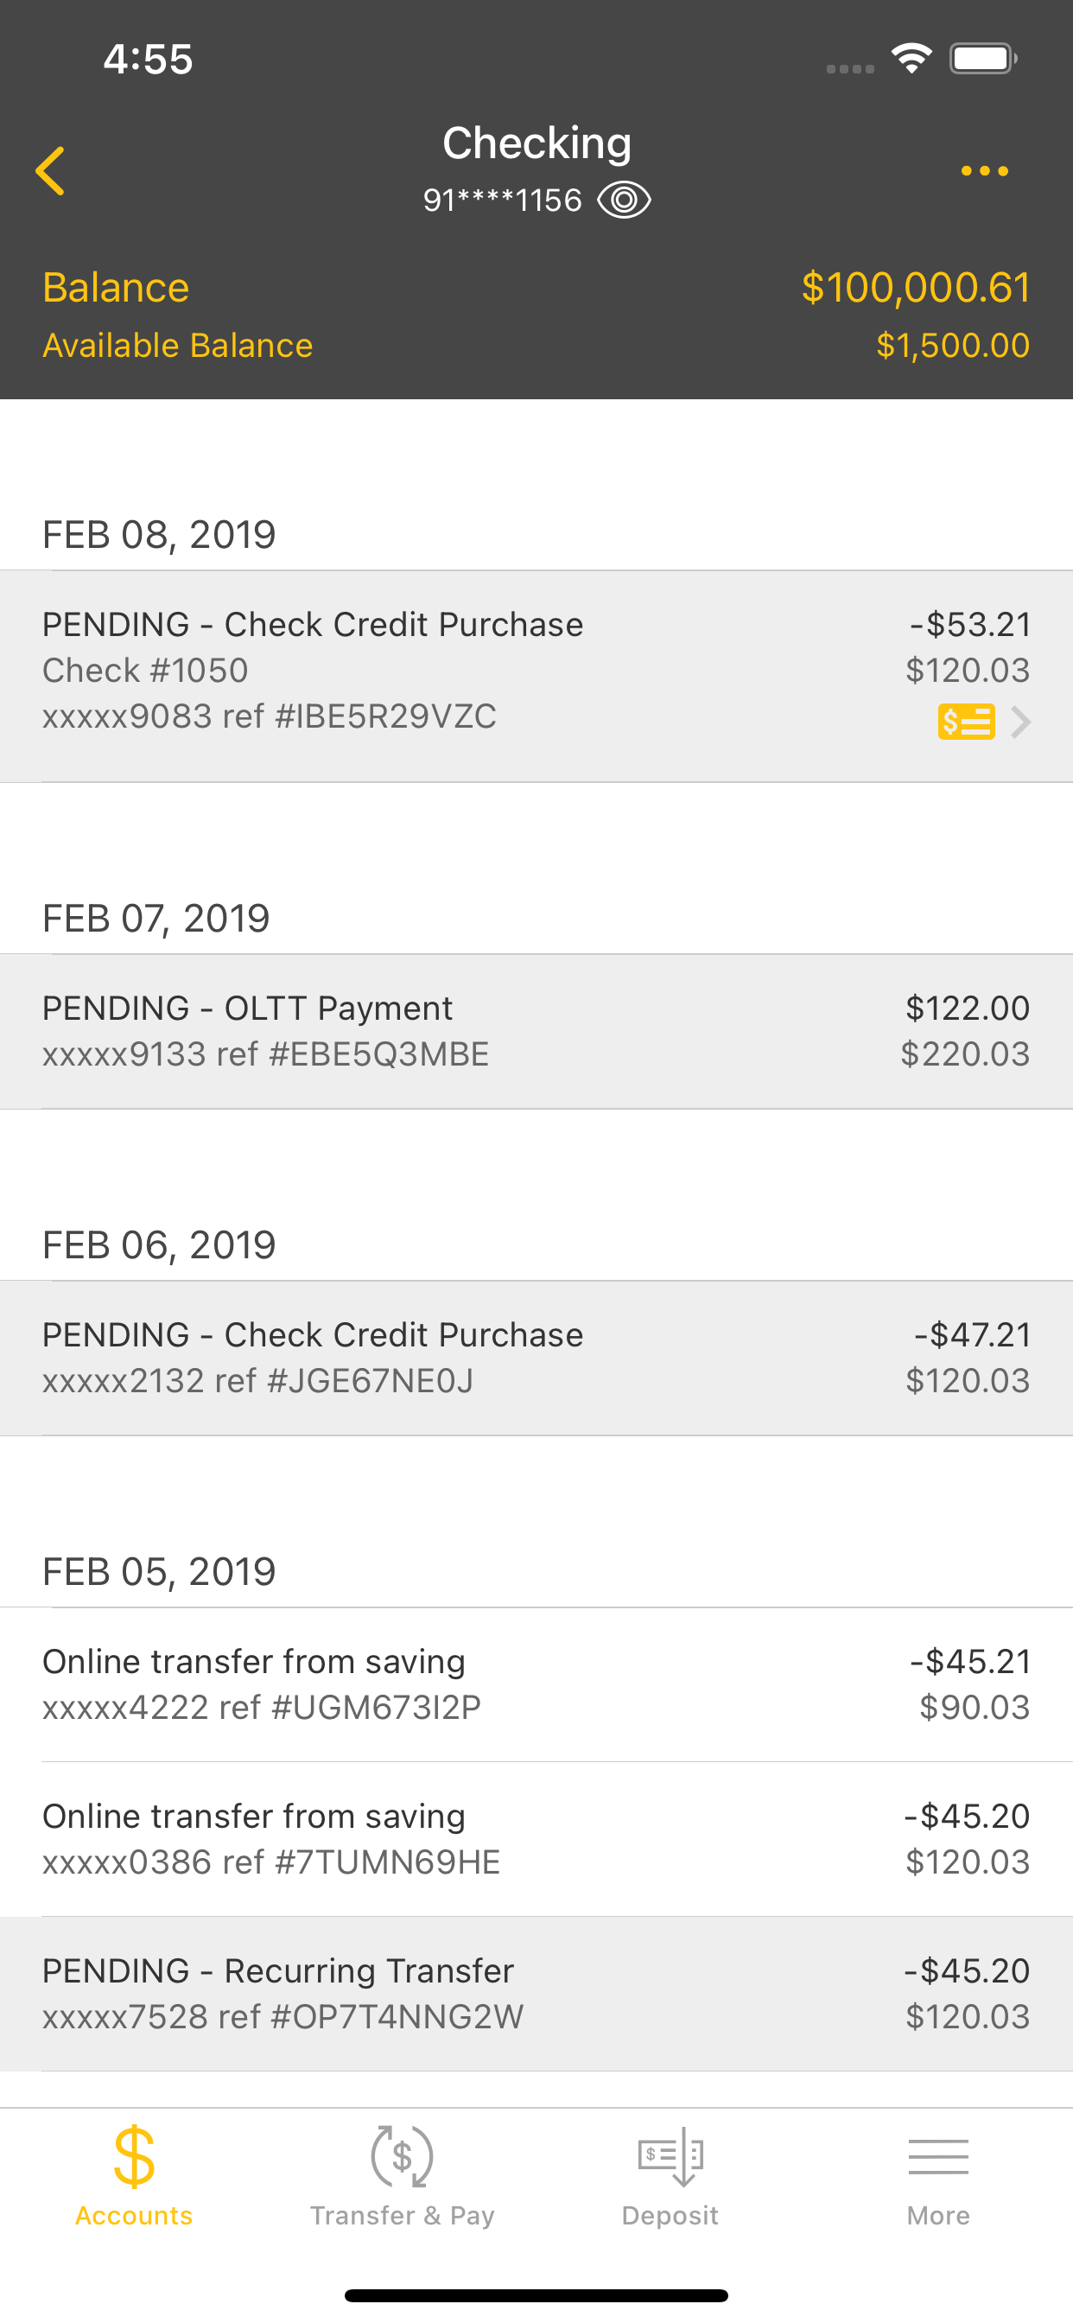Viewport: 1073px width, 2323px height.
Task: Tap the Wi-Fi status icon
Action: pyautogui.click(x=911, y=59)
